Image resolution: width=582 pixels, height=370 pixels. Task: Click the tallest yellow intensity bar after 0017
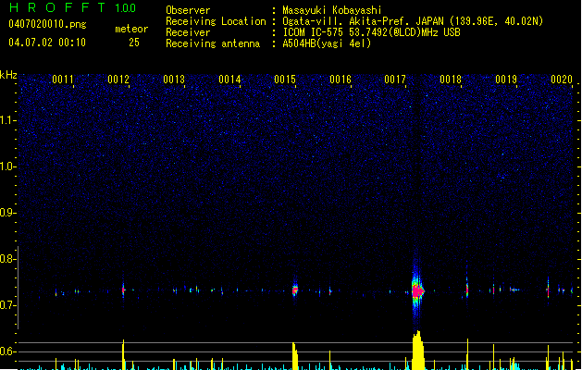[418, 350]
